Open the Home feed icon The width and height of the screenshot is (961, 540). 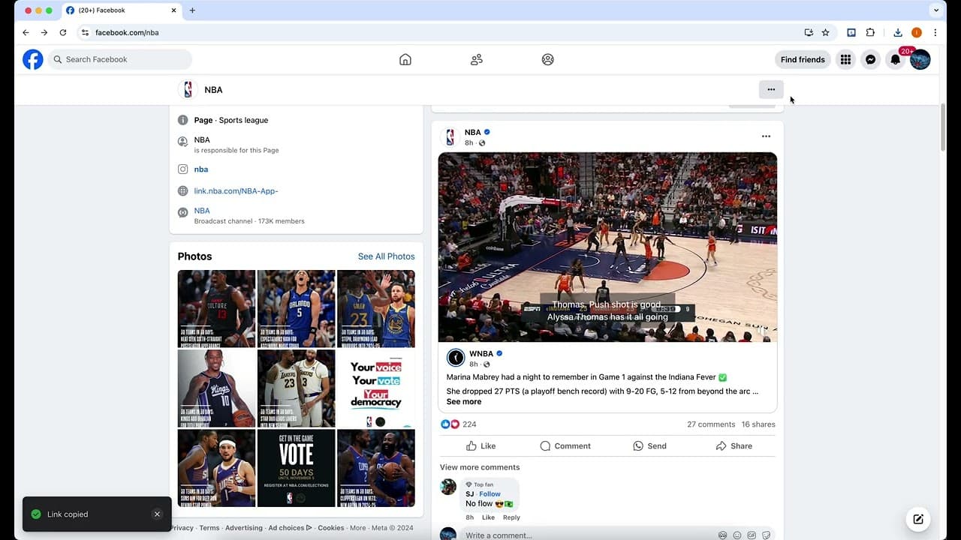405,59
